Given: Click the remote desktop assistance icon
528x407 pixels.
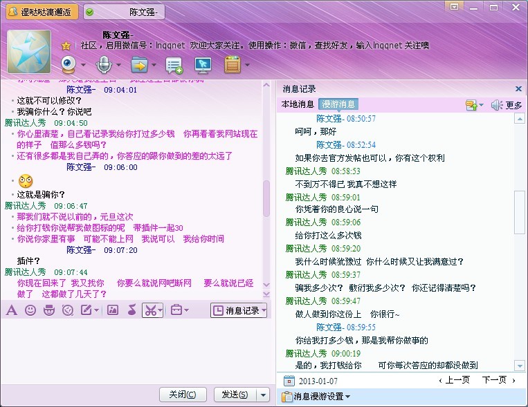Looking at the screenshot, I should 203,65.
